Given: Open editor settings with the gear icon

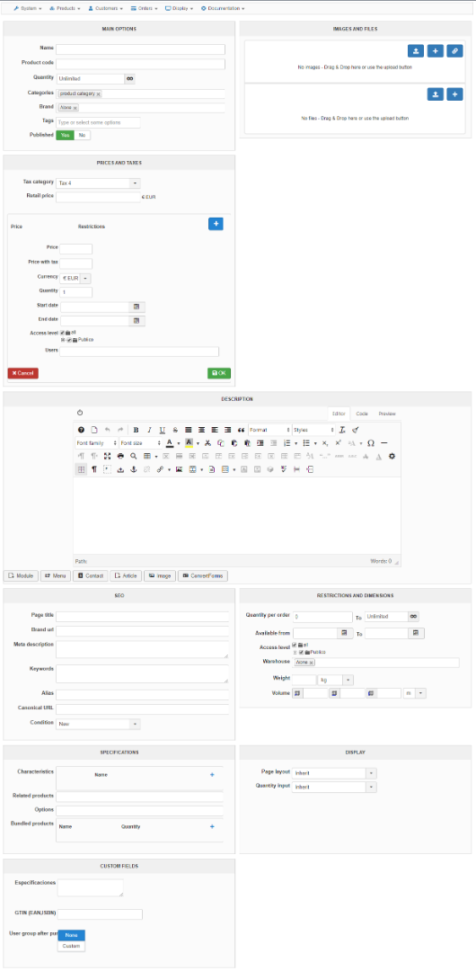Looking at the screenshot, I should (392, 457).
